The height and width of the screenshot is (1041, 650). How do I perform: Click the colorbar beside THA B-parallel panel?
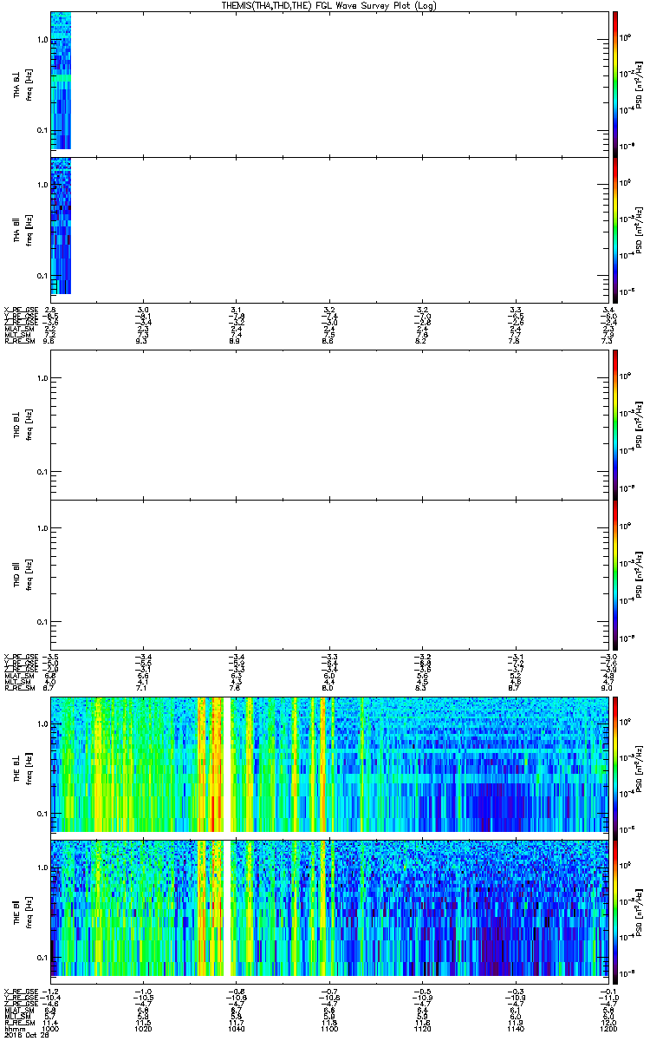[x=614, y=230]
